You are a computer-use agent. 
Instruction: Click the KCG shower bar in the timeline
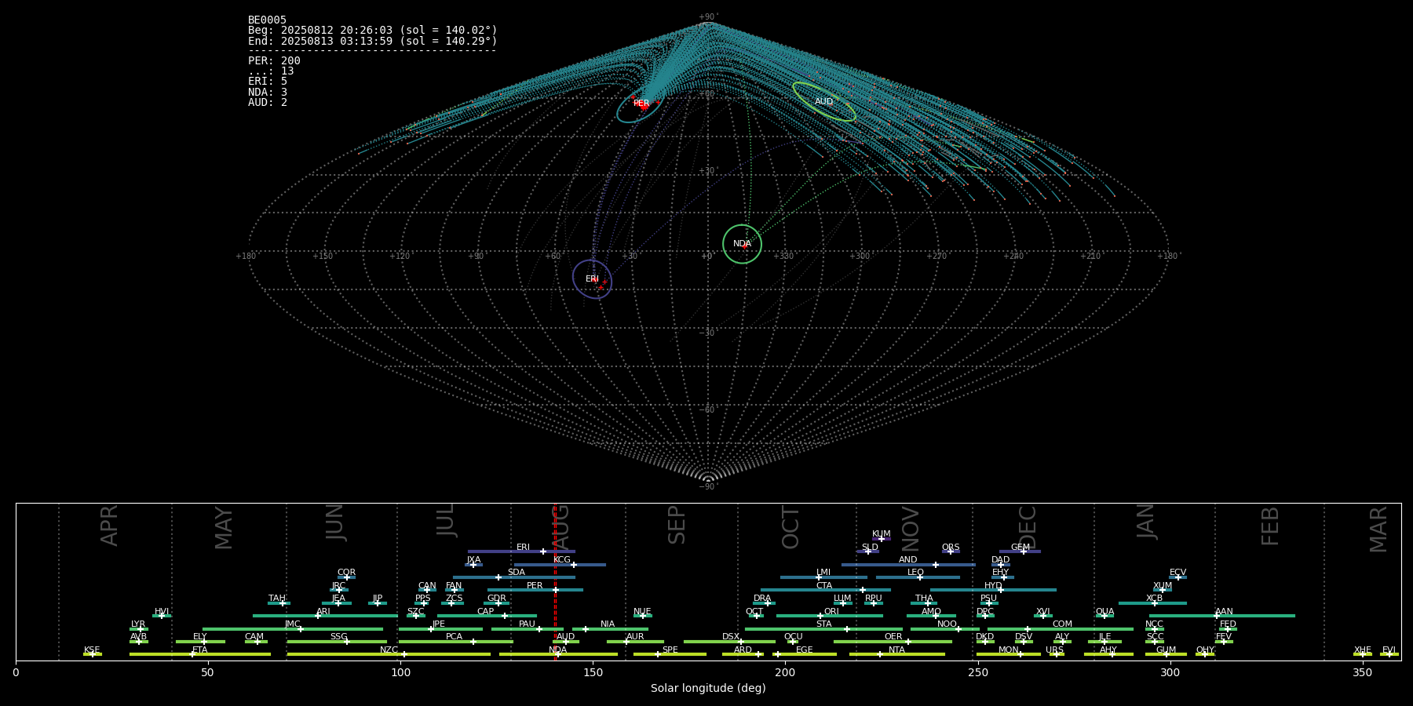560,565
